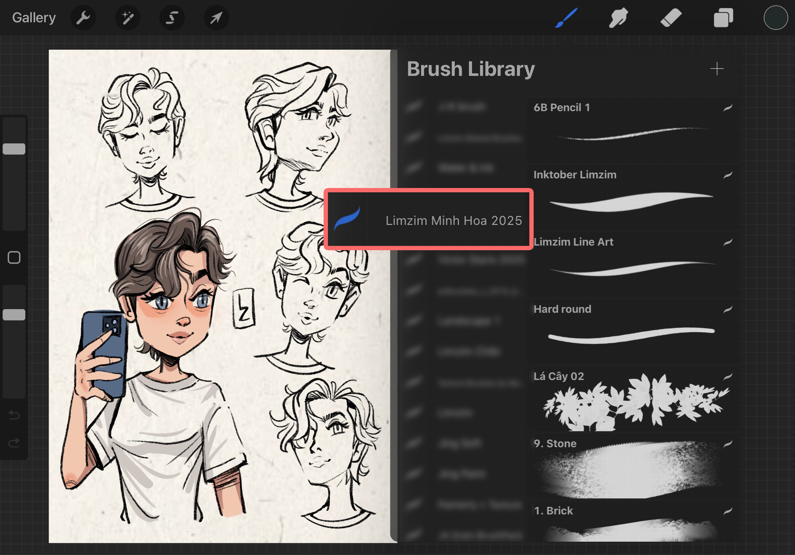
Task: Select the Paint brush tool
Action: pos(566,18)
